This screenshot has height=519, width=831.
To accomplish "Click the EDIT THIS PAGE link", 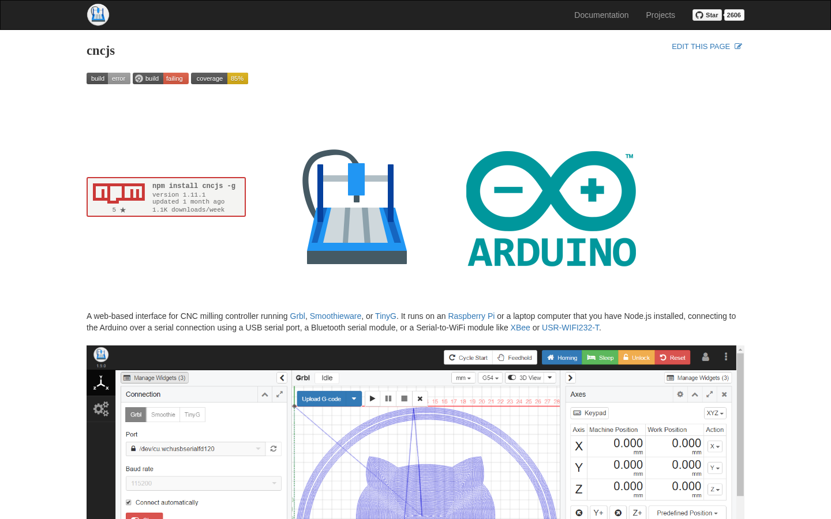I will point(707,46).
